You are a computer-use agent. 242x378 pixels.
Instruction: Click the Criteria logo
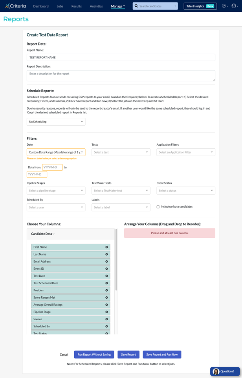(15, 6)
